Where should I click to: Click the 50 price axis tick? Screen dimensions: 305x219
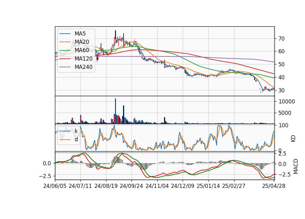pyautogui.click(x=281, y=64)
